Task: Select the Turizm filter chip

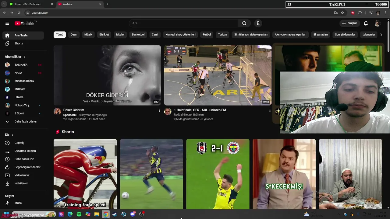Action: tap(222, 34)
